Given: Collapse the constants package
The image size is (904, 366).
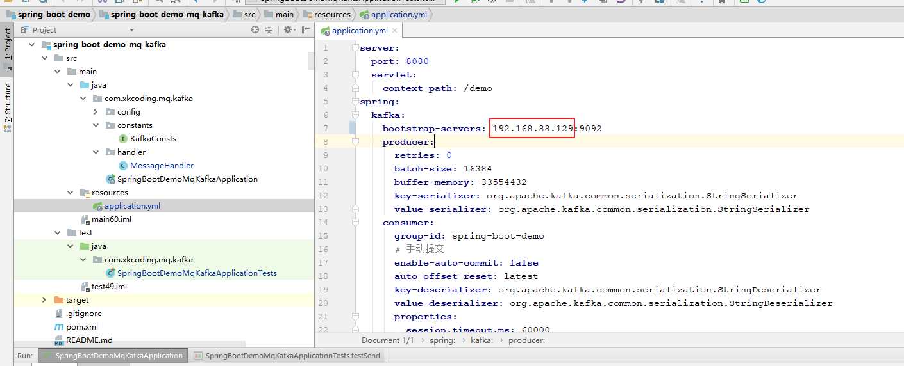Looking at the screenshot, I should (x=96, y=125).
